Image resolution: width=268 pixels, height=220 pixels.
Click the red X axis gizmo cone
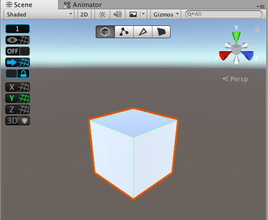tap(225, 55)
